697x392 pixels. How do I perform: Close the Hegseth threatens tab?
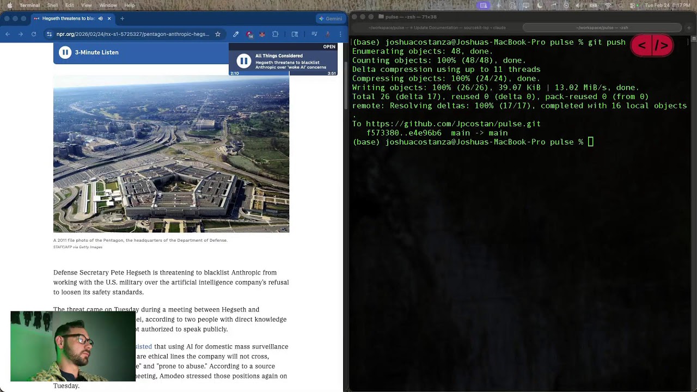point(109,19)
